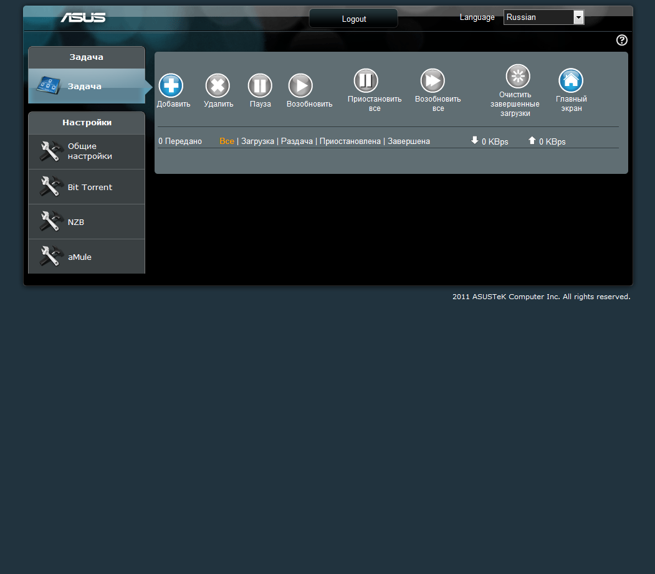
Task: Click the Добавить (add) plus icon
Action: (171, 85)
